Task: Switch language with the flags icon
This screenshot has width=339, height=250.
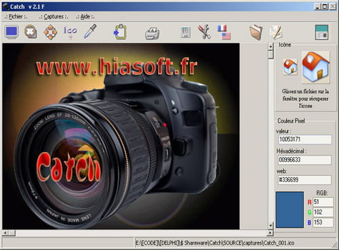Action: [x=224, y=32]
